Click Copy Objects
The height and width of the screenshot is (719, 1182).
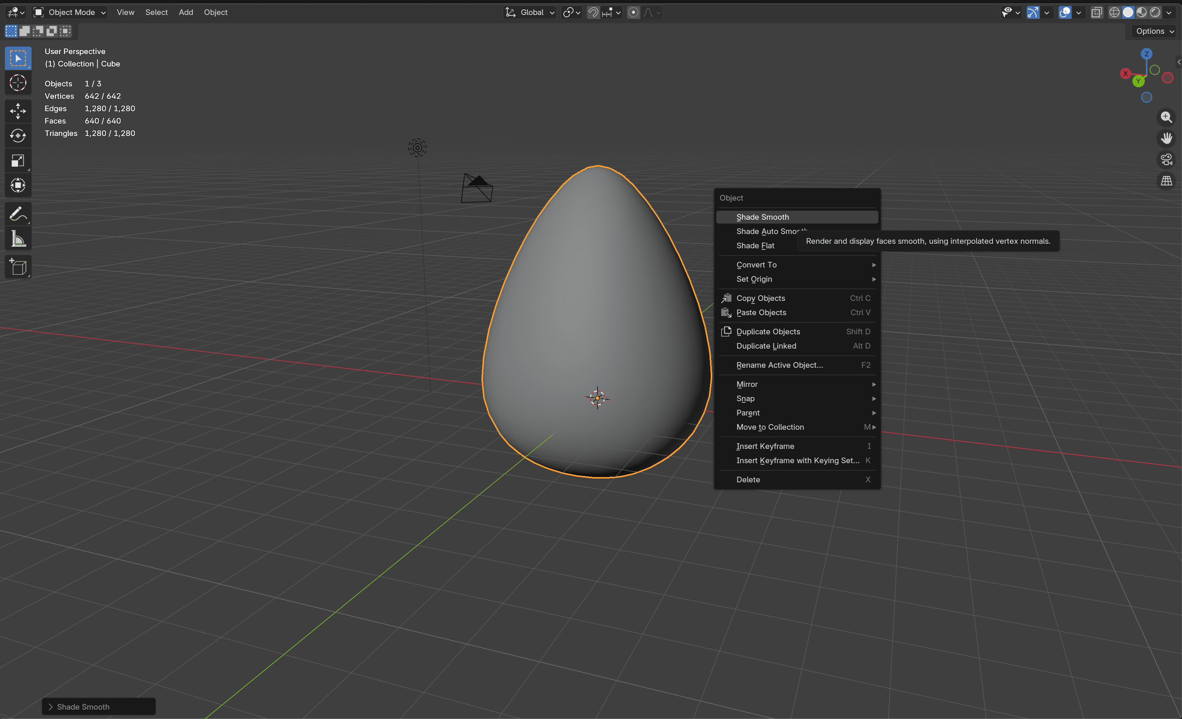(797, 298)
